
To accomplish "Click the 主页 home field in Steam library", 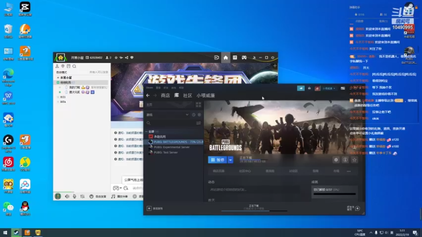I will (x=169, y=104).
